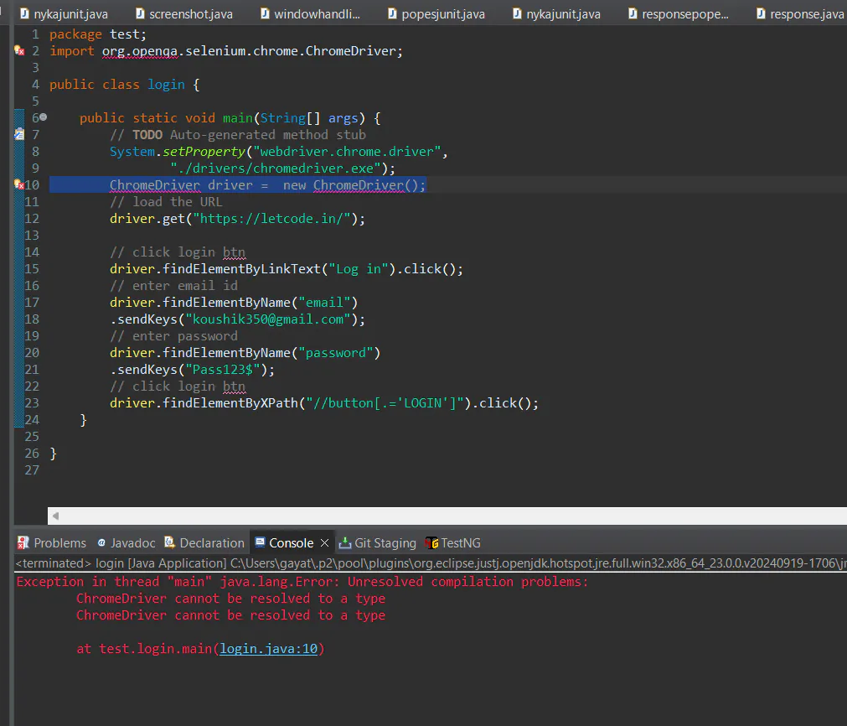Click the findElementByXPath LOGIN button line
Image resolution: width=847 pixels, height=726 pixels.
(324, 402)
